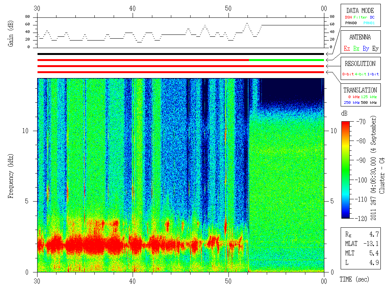The height and width of the screenshot is (291, 388).
Task: Click the MLAT value in position box
Action: (371, 244)
